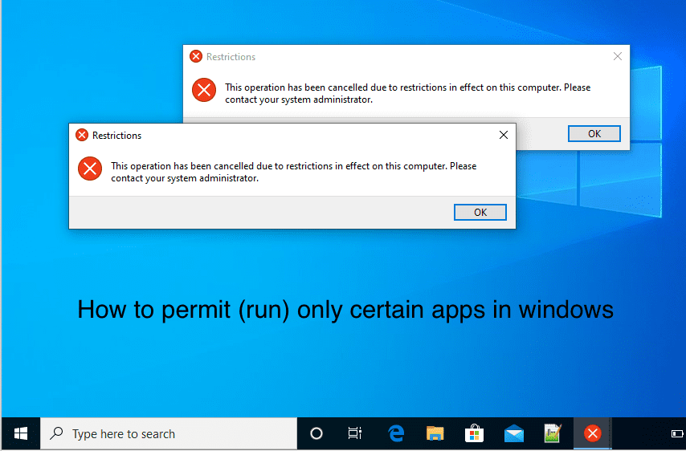Open Microsoft Store from the taskbar

[x=474, y=434]
